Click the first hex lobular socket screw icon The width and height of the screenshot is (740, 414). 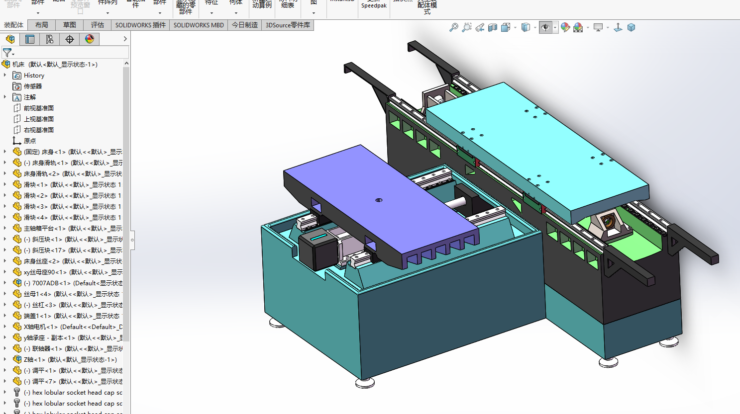click(17, 393)
